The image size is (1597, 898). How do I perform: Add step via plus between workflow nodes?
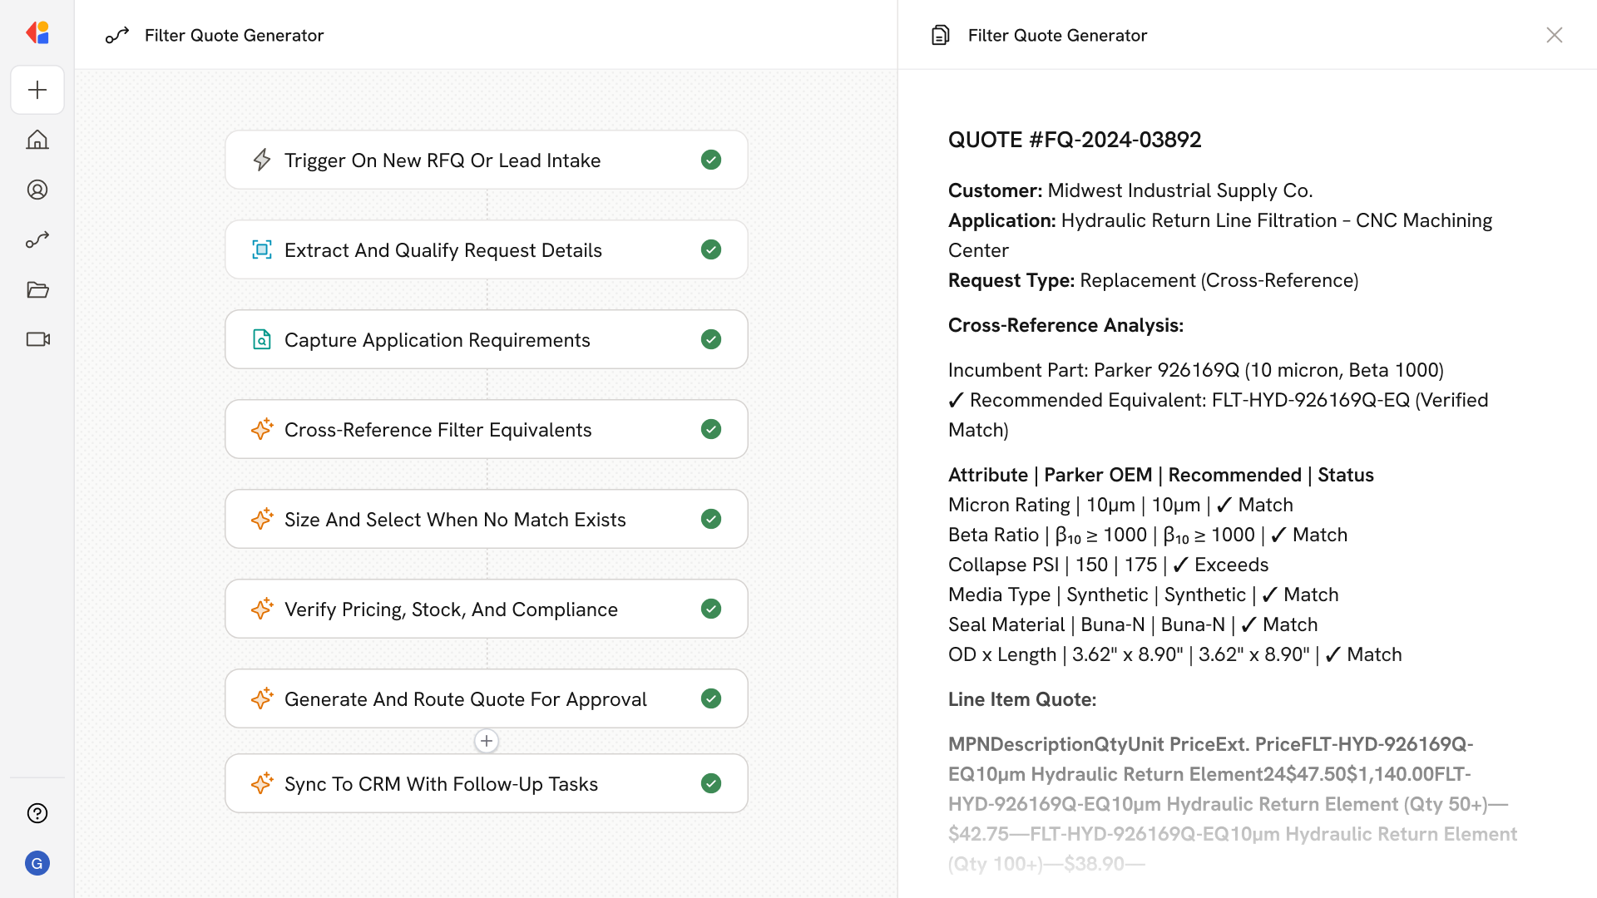[487, 741]
